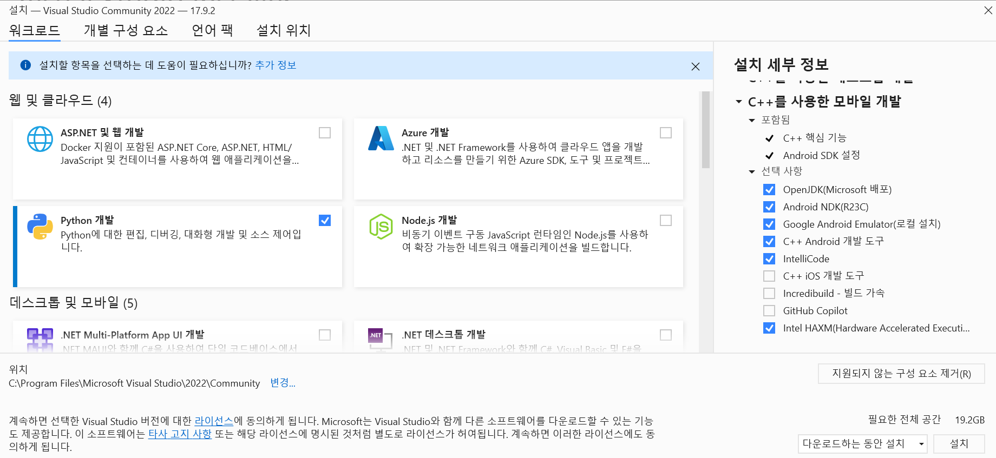The height and width of the screenshot is (458, 996).
Task: Open the 타사 고지 사항 link
Action: [180, 434]
